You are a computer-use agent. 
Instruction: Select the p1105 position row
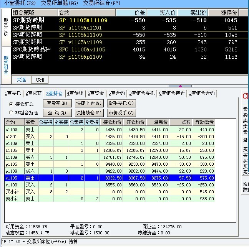tap(110, 164)
